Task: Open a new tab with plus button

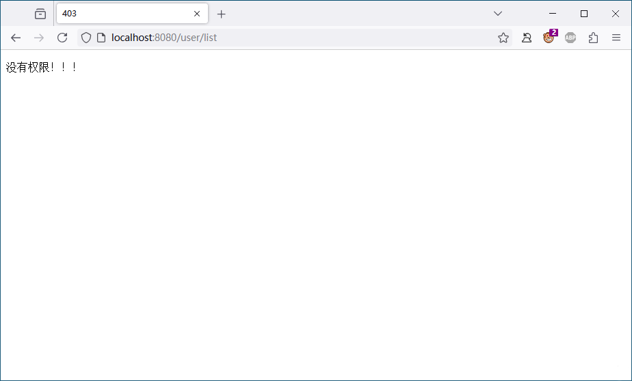Action: pos(221,14)
